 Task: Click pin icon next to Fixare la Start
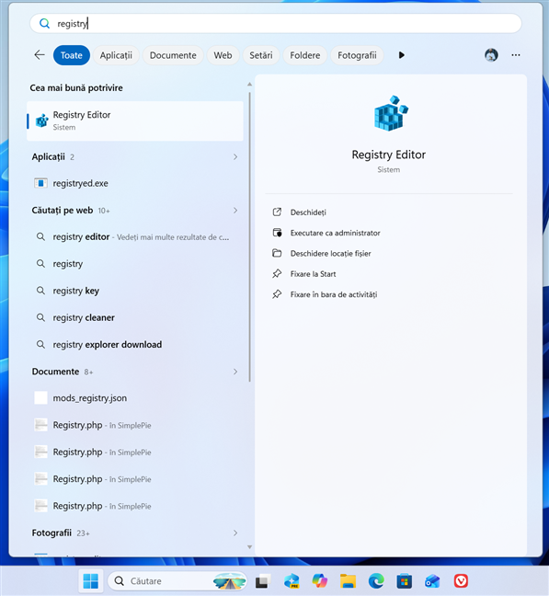tap(277, 274)
